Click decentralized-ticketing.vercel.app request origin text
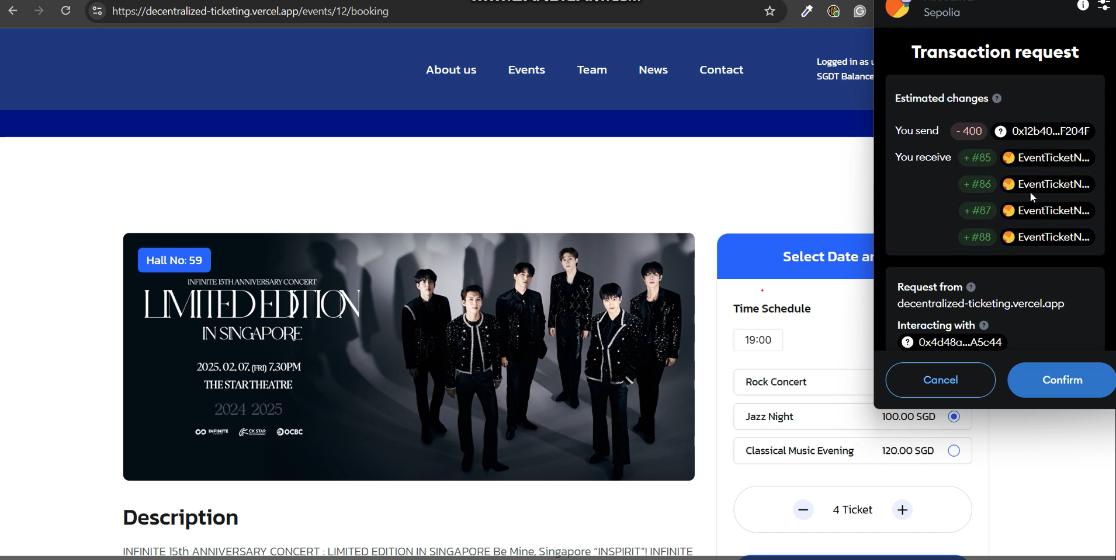 [980, 303]
